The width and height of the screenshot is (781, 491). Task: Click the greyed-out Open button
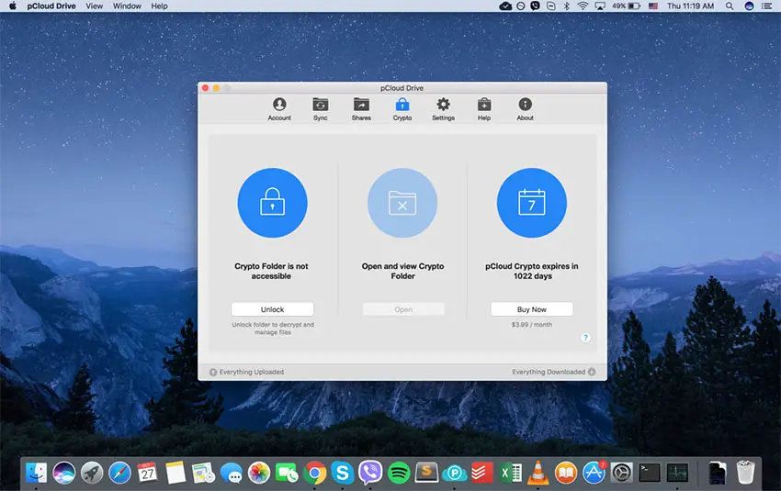point(403,309)
